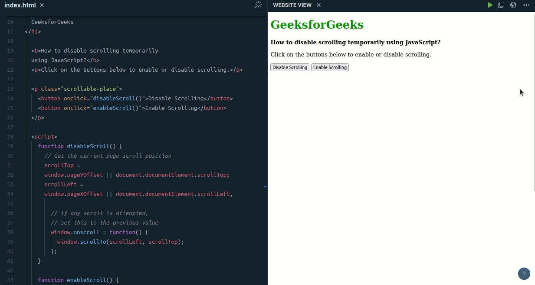
Task: Copy the code with the copy icon
Action: pos(501,5)
